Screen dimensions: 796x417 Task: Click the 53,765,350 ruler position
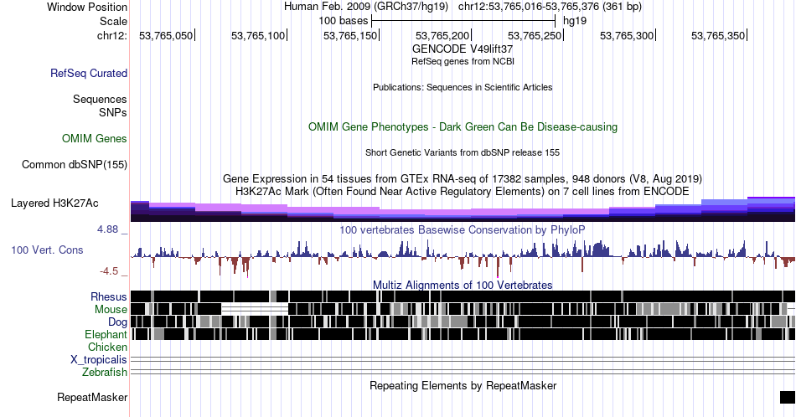tap(718, 35)
